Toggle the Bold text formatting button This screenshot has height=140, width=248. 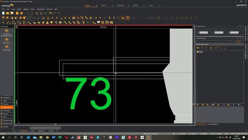point(159,18)
